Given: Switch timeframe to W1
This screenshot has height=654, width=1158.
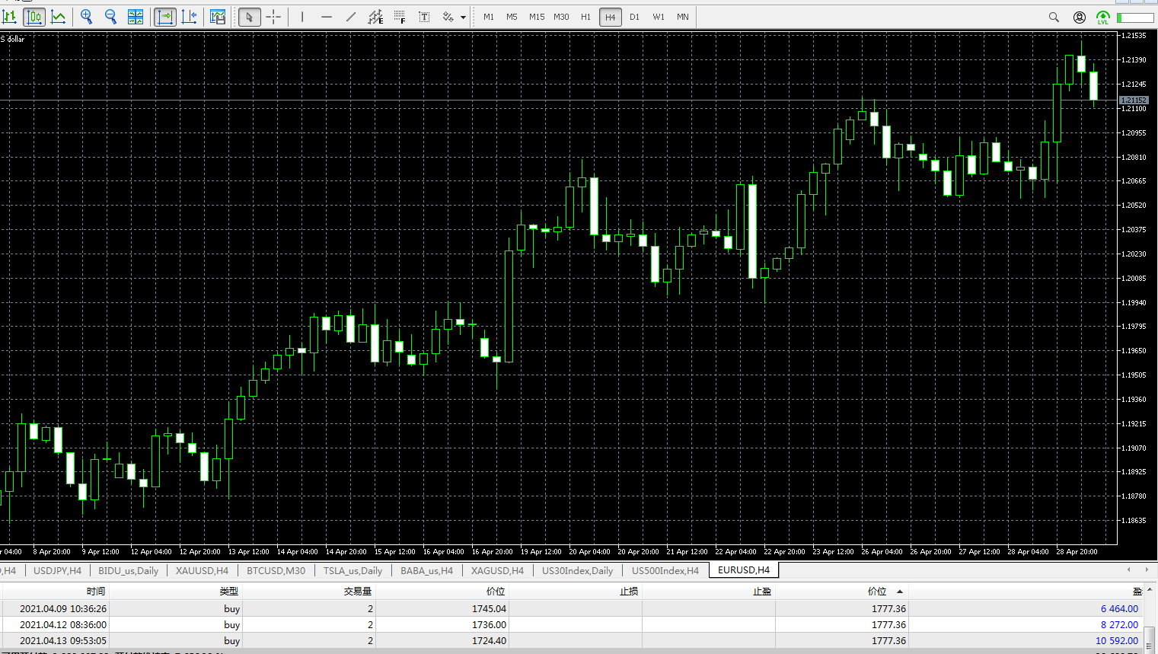Looking at the screenshot, I should (x=659, y=17).
